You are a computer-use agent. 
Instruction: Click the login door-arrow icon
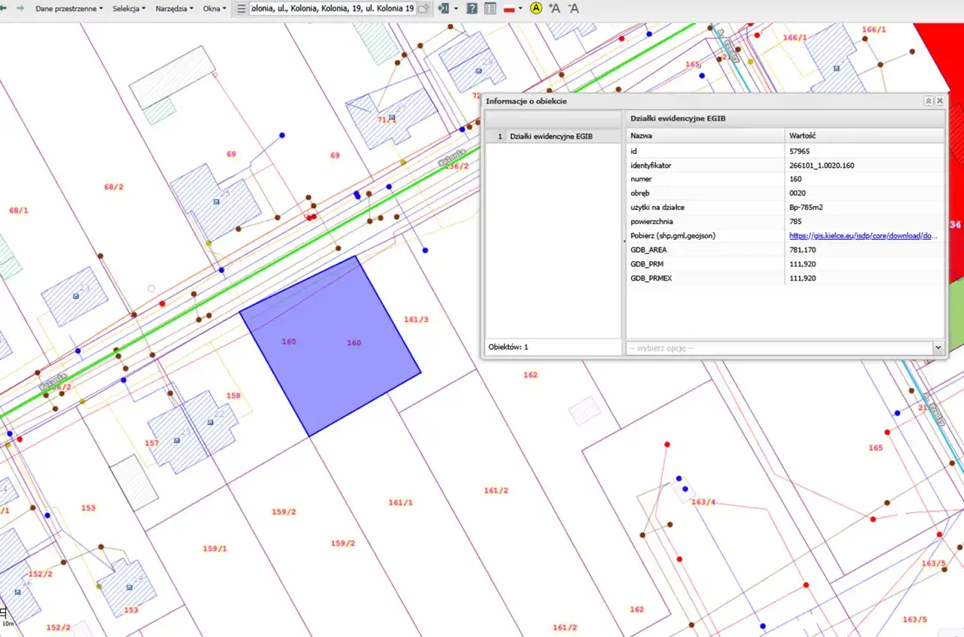444,8
